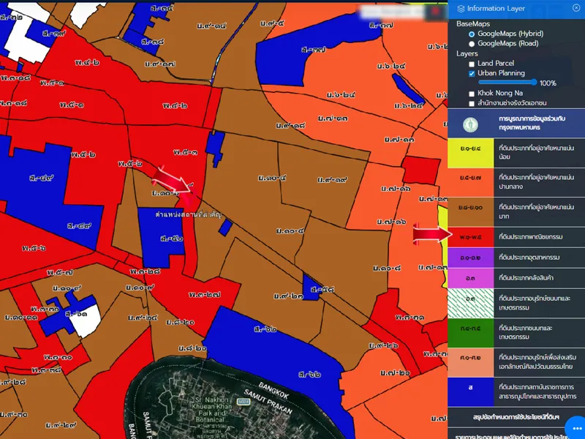Enable the Khok Nong Na layer
Image resolution: width=585 pixels, height=439 pixels.
472,94
